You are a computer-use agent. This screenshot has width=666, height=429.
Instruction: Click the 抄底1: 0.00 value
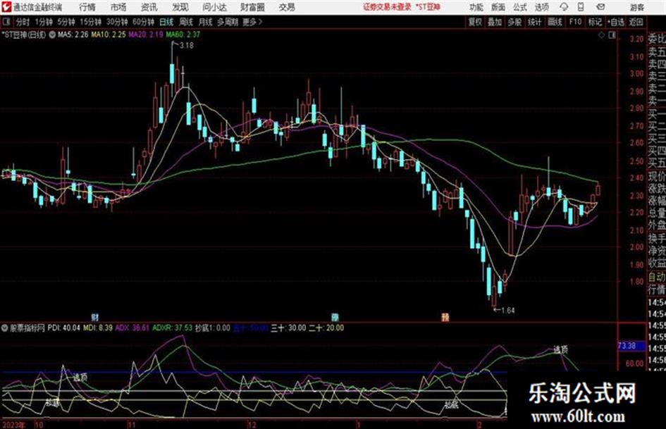coord(212,328)
